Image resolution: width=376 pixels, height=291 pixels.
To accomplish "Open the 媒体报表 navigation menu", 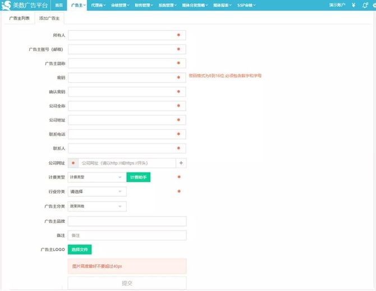I will click(222, 5).
